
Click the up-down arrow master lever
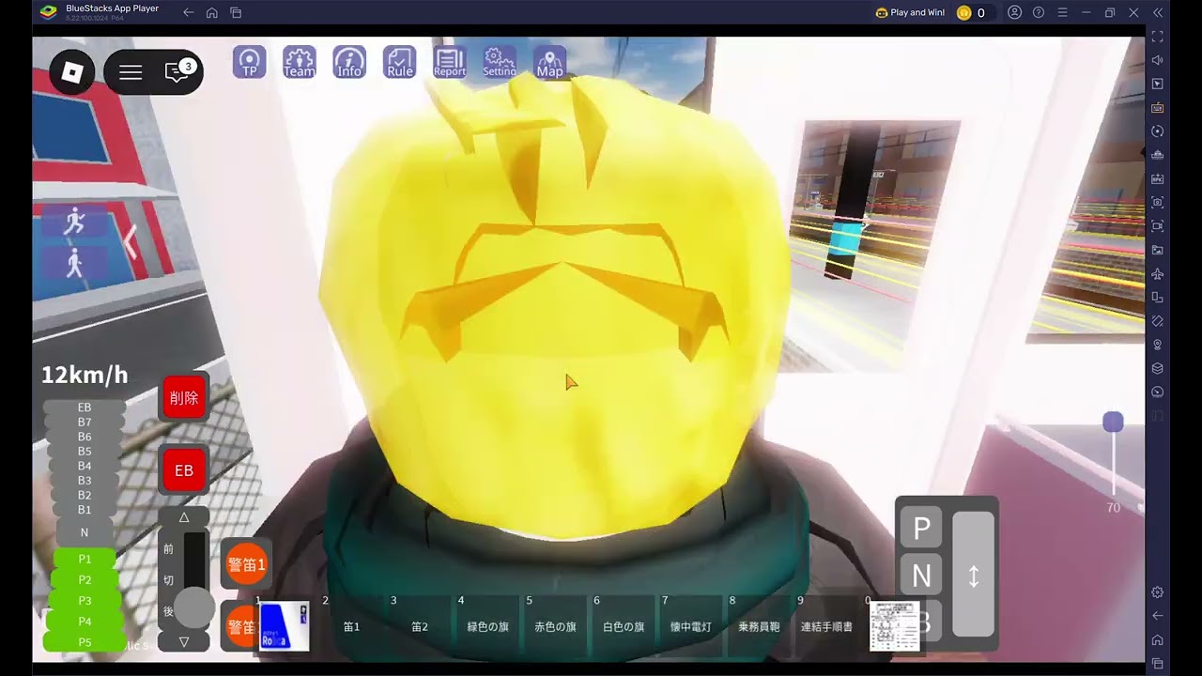tap(973, 575)
